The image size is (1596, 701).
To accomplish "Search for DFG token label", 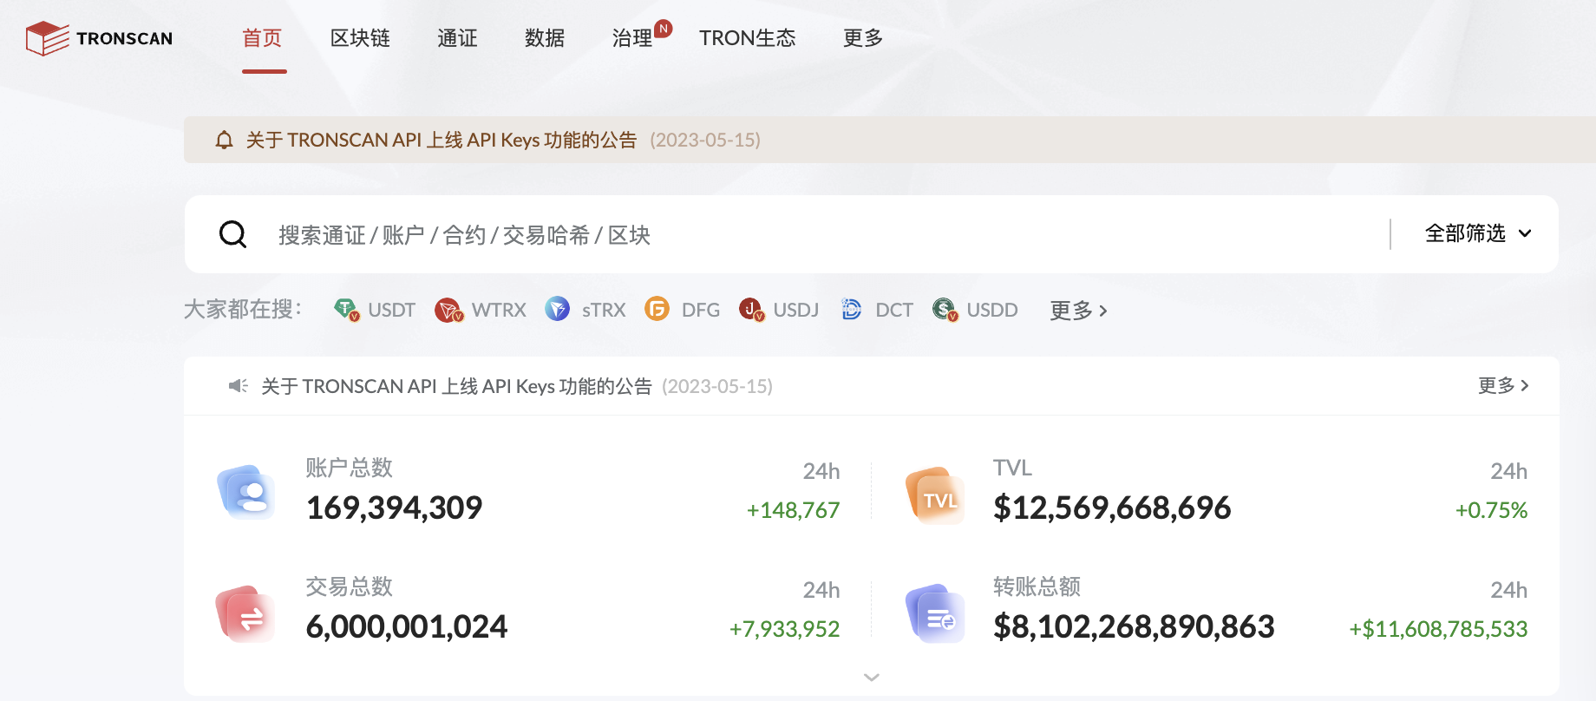I will 701,310.
